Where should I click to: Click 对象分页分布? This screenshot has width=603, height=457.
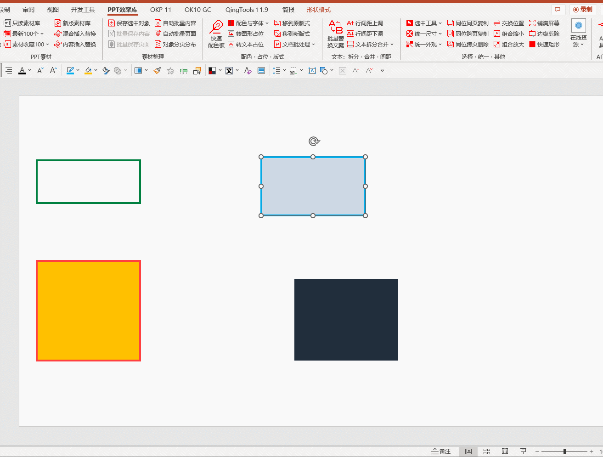[x=175, y=44]
